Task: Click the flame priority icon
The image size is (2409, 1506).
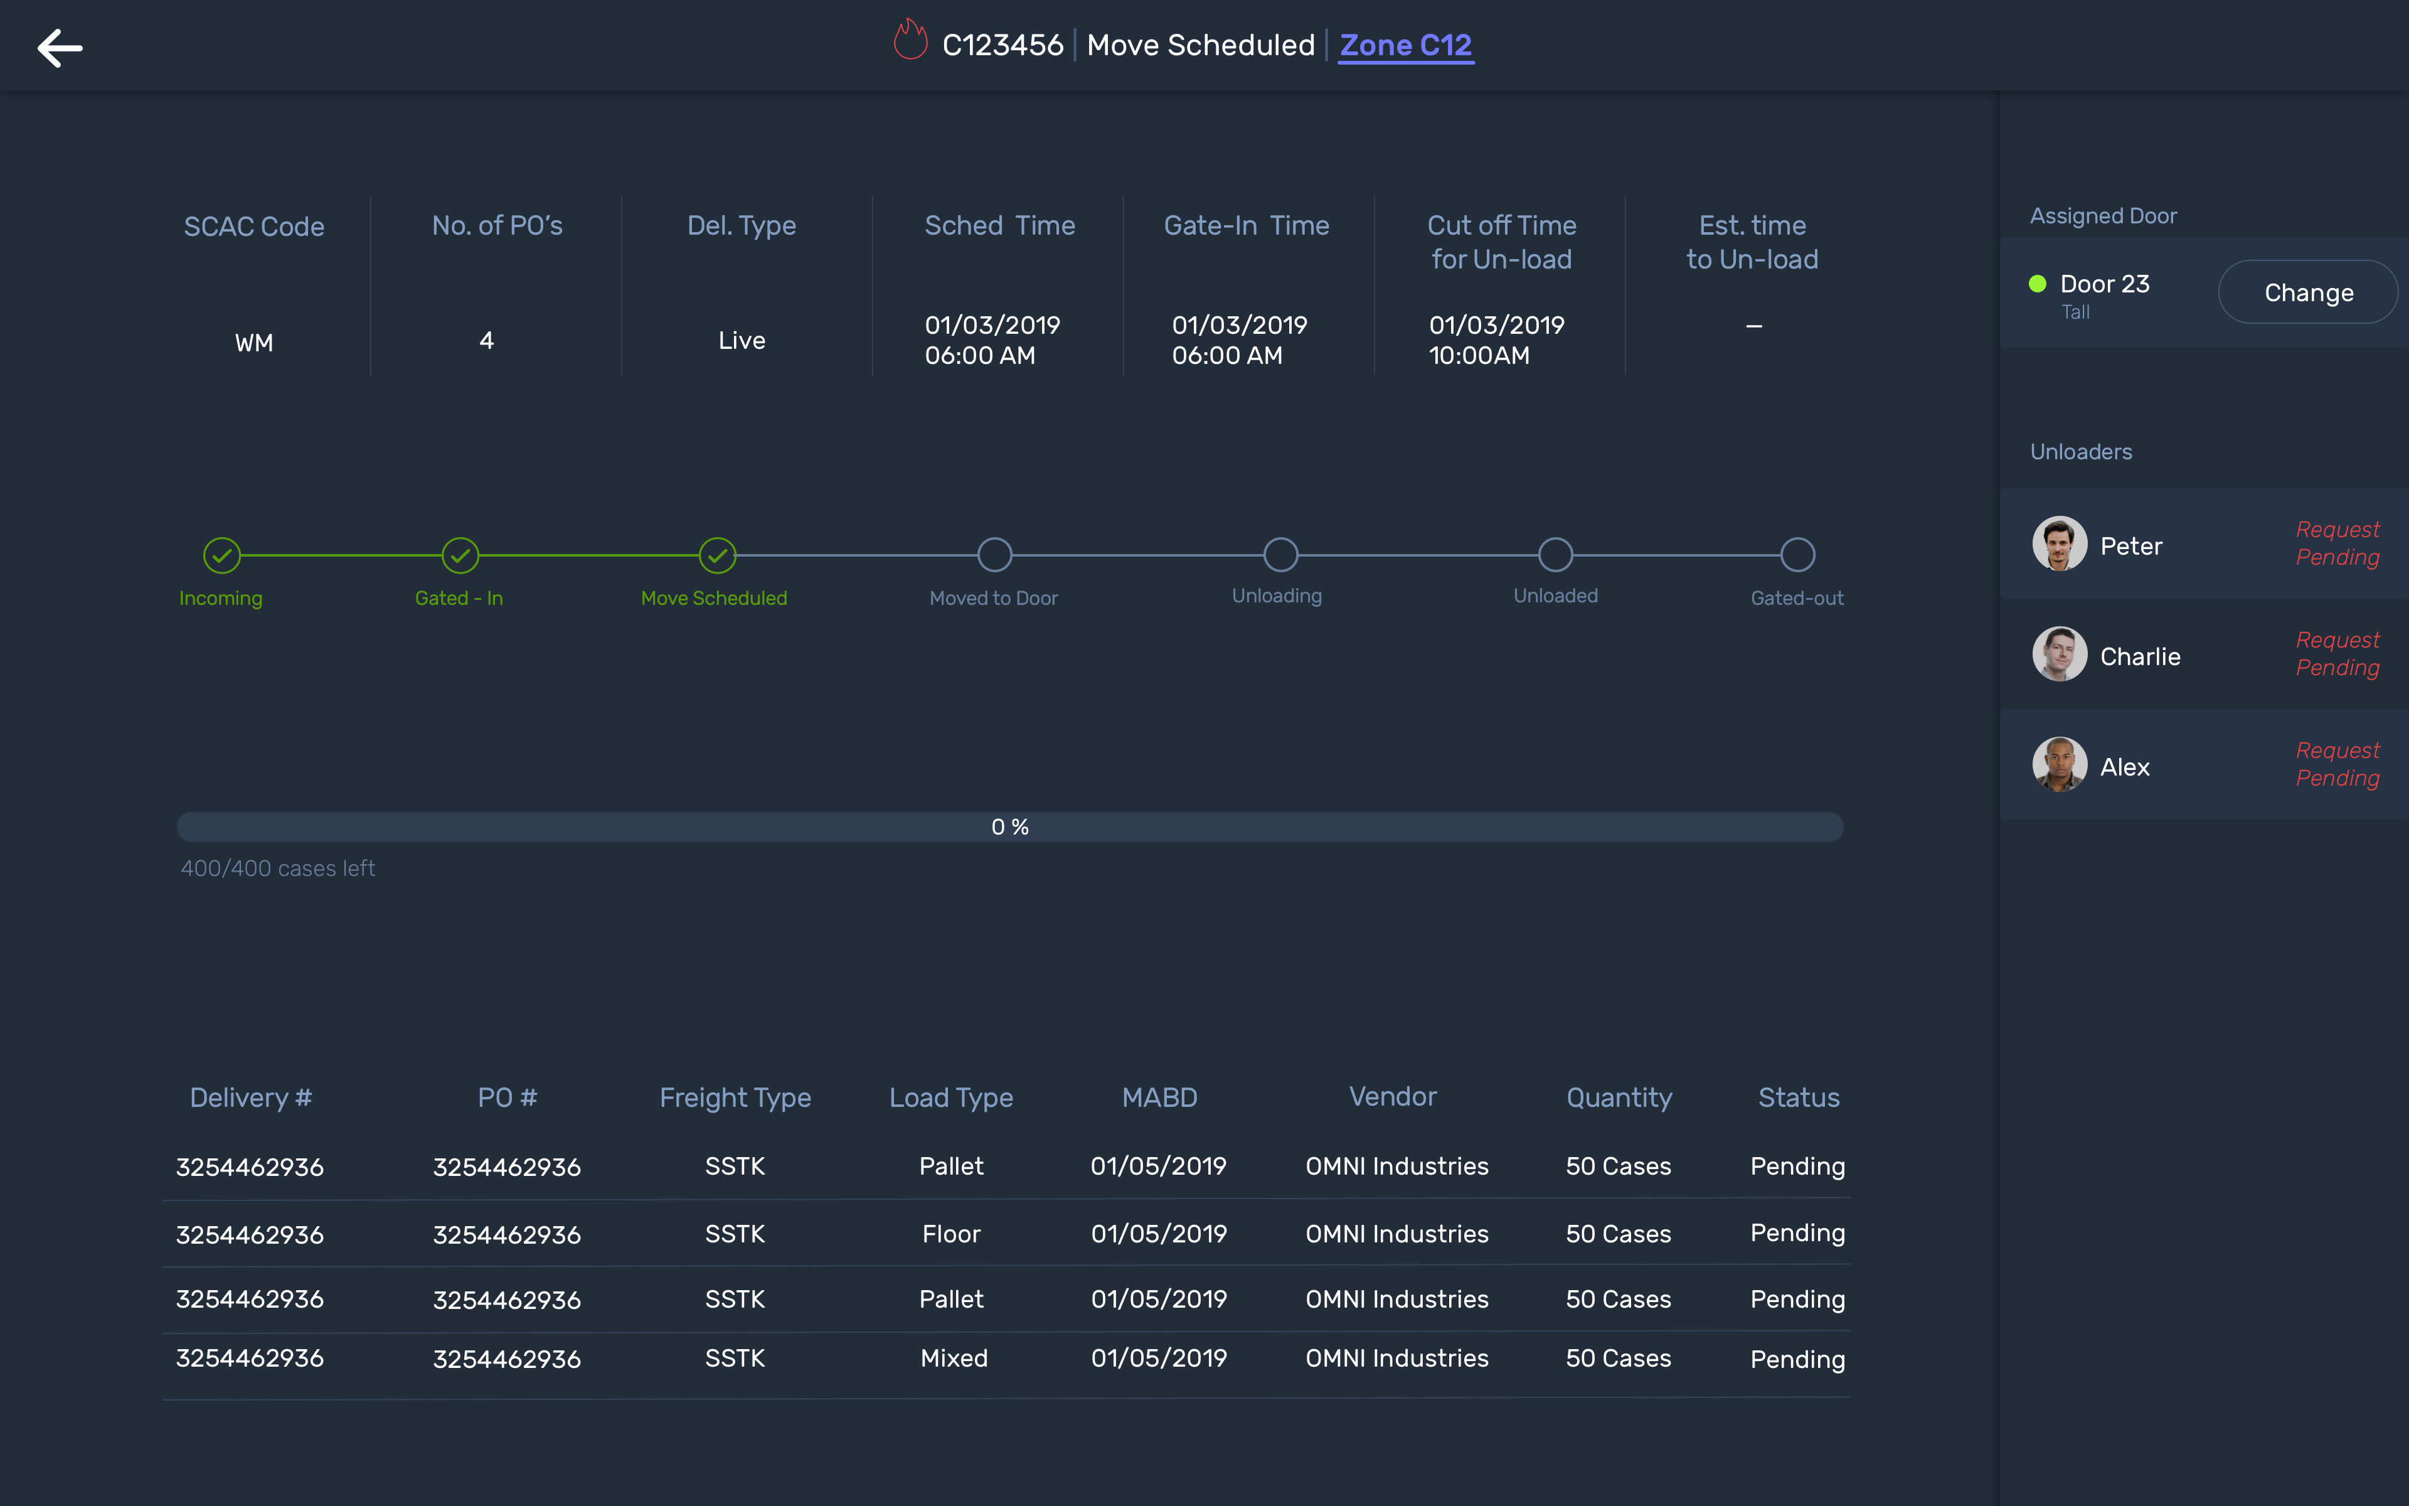Action: point(910,42)
